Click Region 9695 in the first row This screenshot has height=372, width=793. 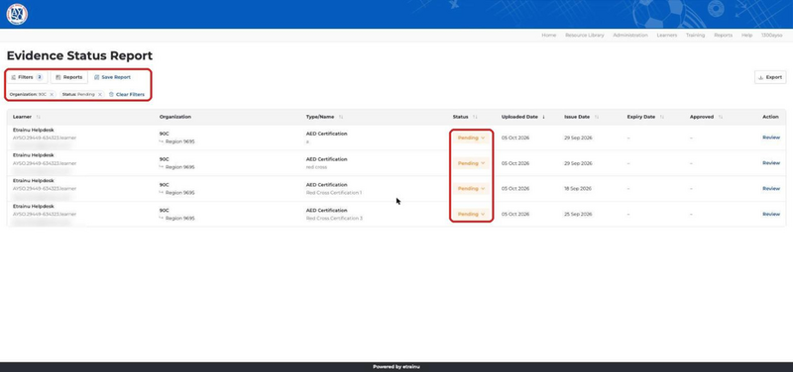[179, 141]
